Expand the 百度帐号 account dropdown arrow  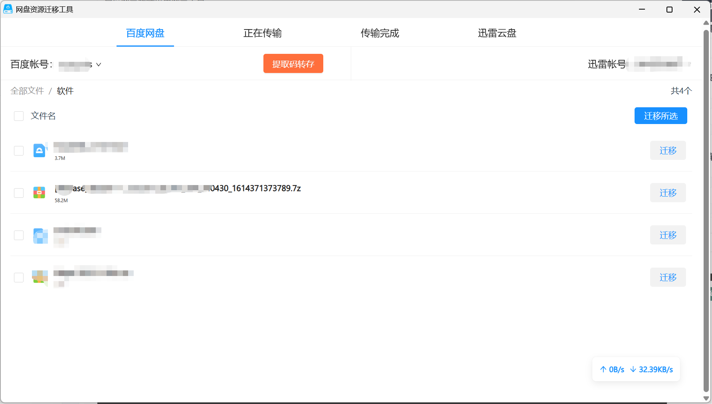click(x=99, y=65)
